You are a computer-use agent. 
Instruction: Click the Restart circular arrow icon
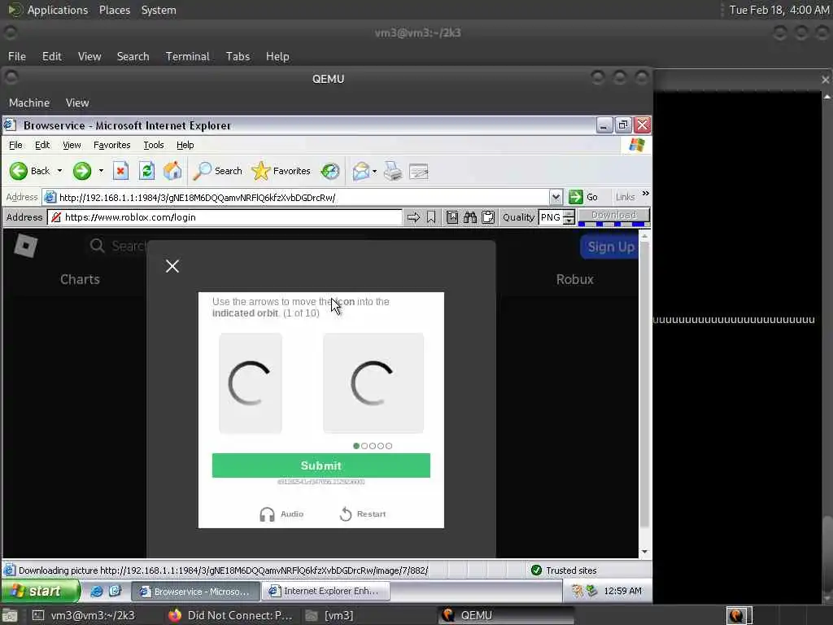coord(345,514)
